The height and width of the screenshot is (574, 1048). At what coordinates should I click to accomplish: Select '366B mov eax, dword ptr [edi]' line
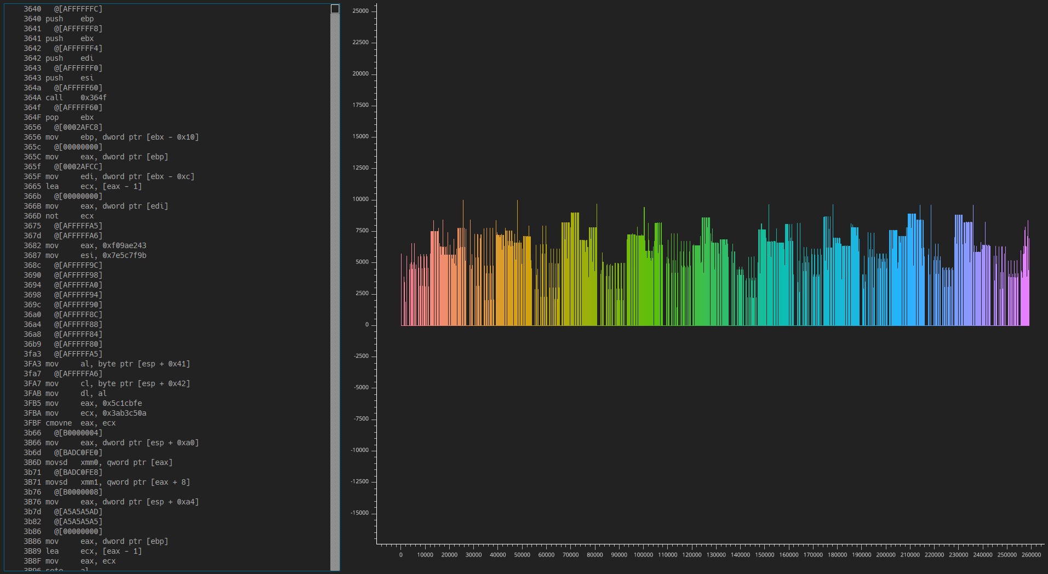point(167,206)
